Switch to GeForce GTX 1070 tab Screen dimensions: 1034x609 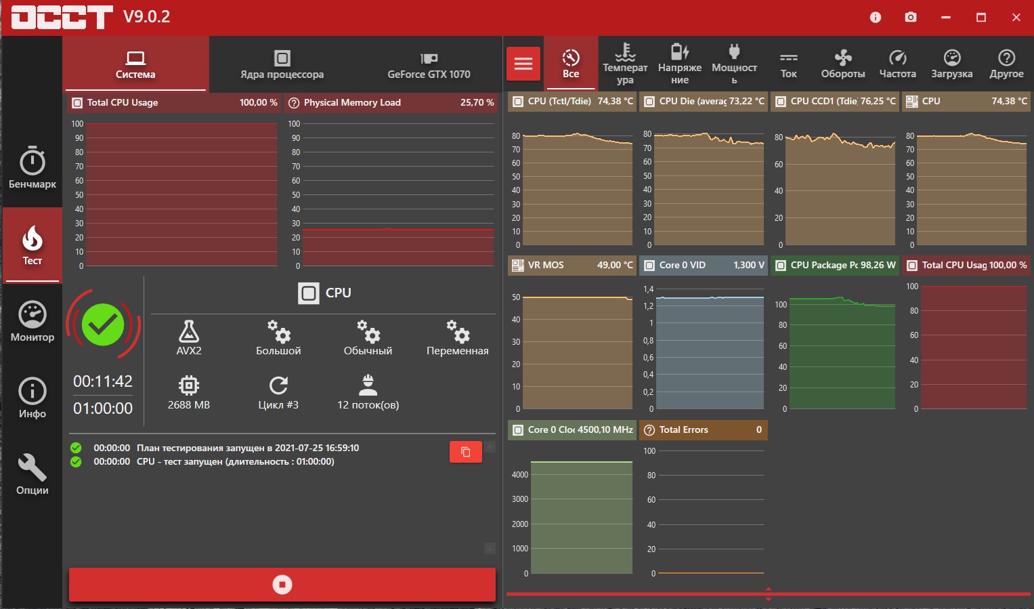pyautogui.click(x=429, y=64)
